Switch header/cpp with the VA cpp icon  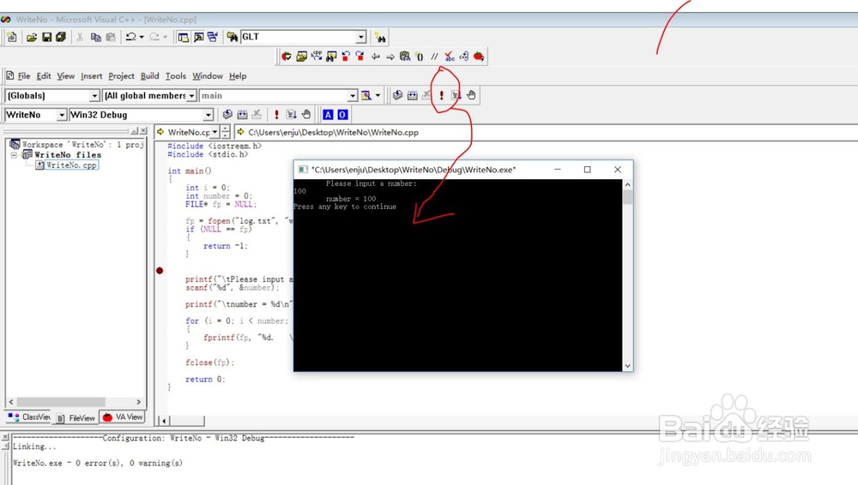pos(317,57)
